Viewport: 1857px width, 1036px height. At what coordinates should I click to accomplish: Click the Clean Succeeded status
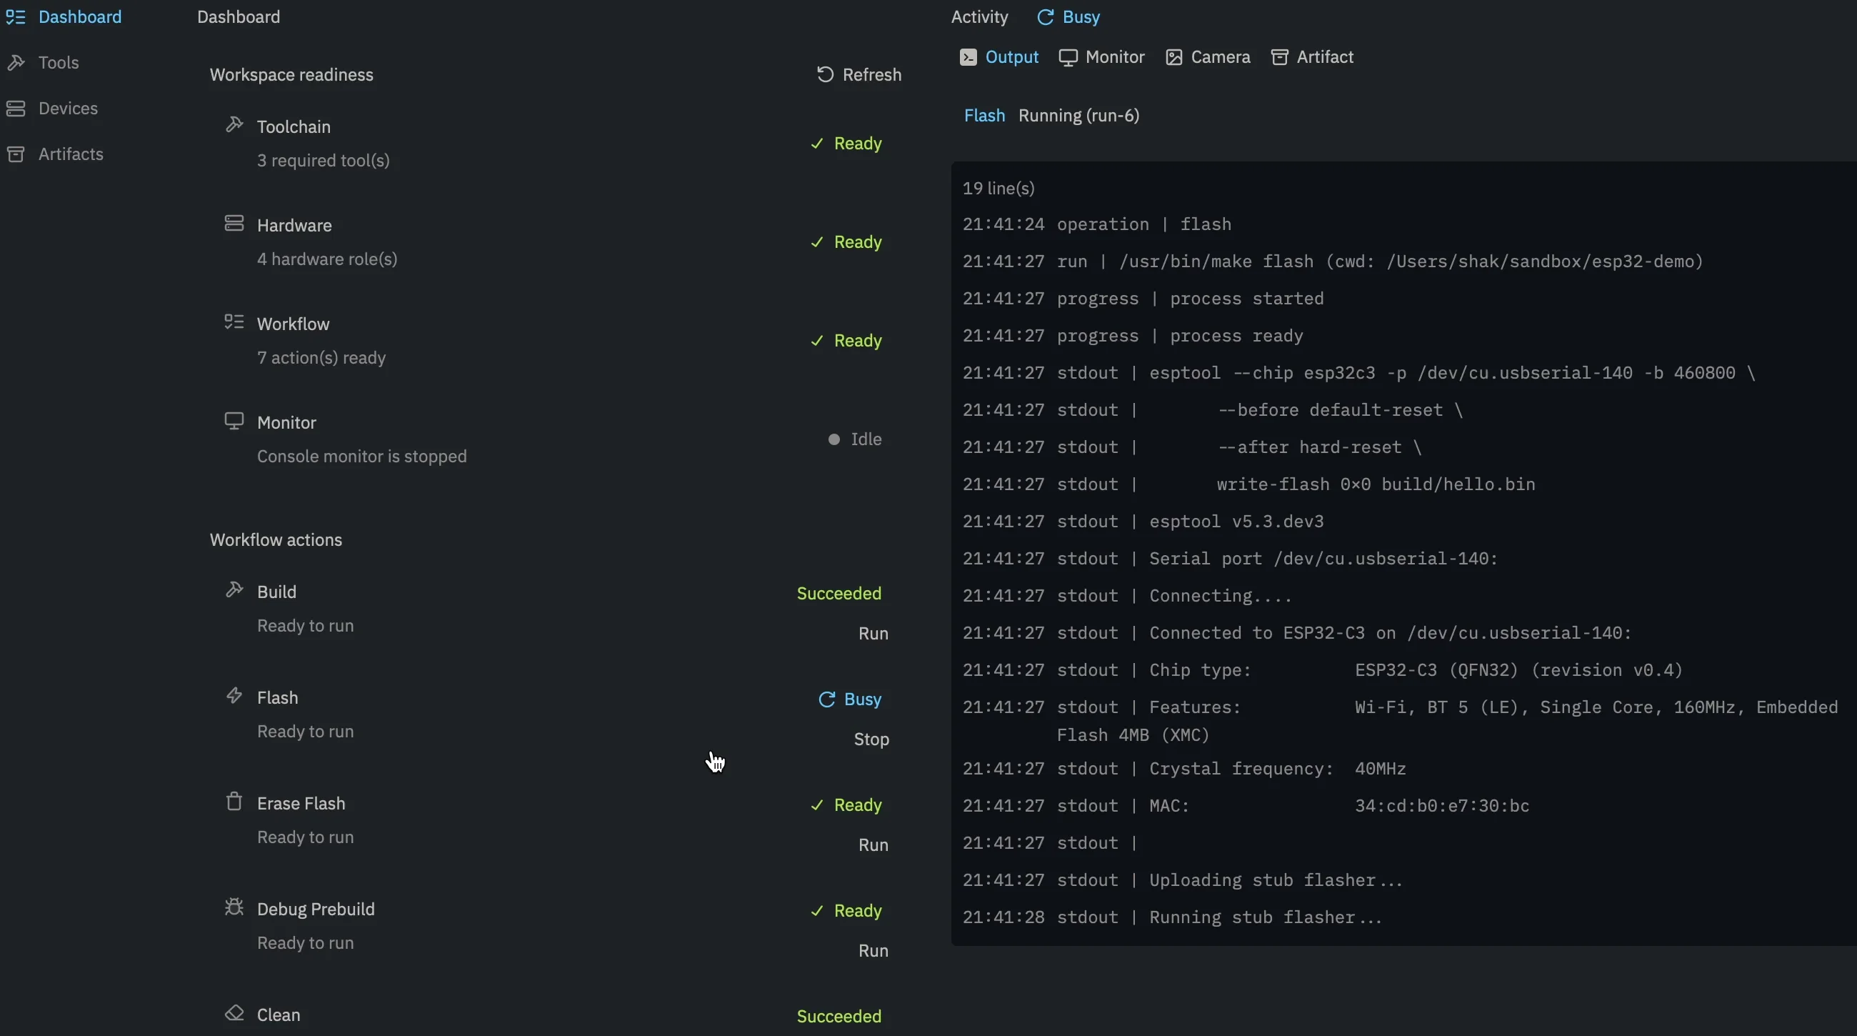[839, 1017]
